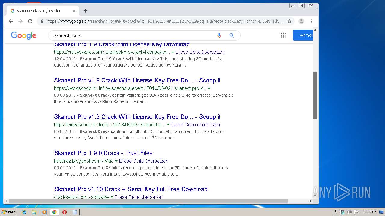Open Scoop.it result dated 08.03.2018
The height and width of the screenshot is (216, 385).
(137, 80)
